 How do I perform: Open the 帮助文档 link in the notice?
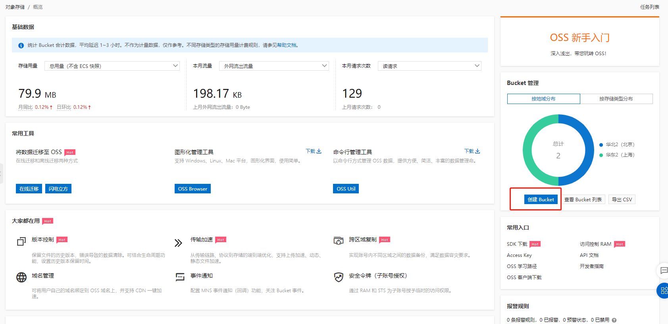tap(287, 45)
